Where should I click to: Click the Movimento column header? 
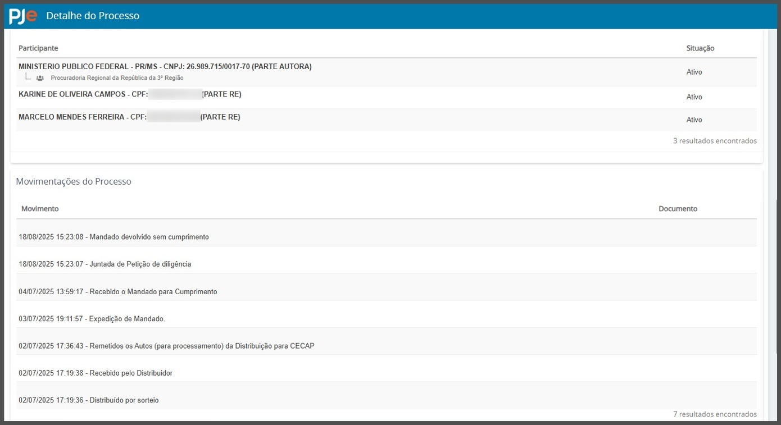tap(40, 209)
